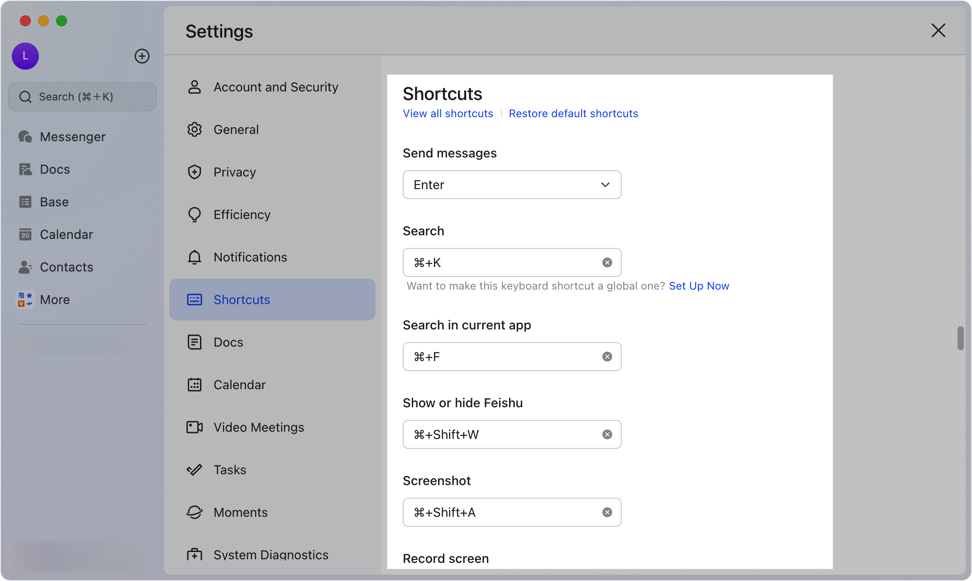Switch to the Shortcuts settings tab

point(242,300)
